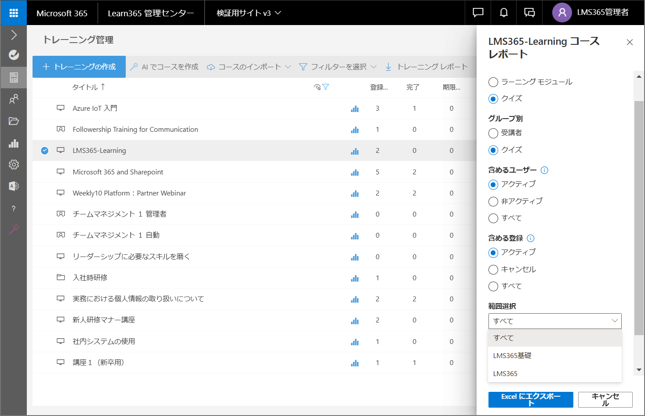Open 実務における個人情報の取り扱いについて course
The image size is (645, 416).
pos(138,299)
